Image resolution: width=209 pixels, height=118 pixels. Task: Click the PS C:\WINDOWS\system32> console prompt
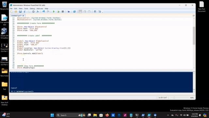point(23,91)
